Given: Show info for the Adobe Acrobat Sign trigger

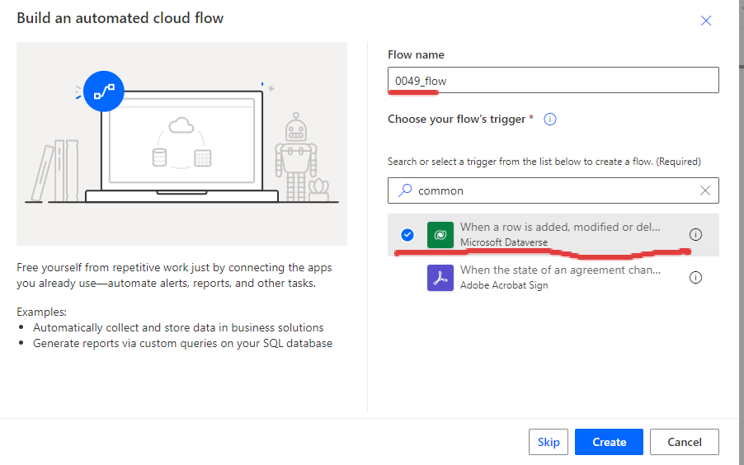Looking at the screenshot, I should 695,278.
